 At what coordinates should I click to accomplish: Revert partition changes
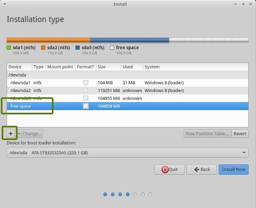point(240,134)
